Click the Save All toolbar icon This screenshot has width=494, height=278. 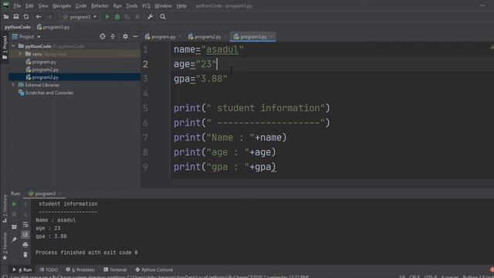point(15,17)
